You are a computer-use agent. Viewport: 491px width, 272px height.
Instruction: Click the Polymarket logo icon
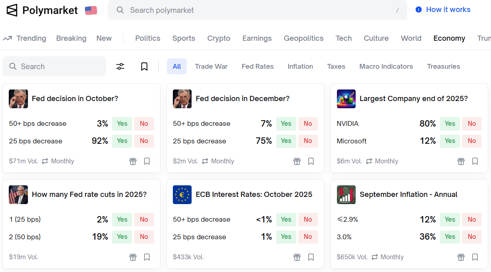[12, 10]
